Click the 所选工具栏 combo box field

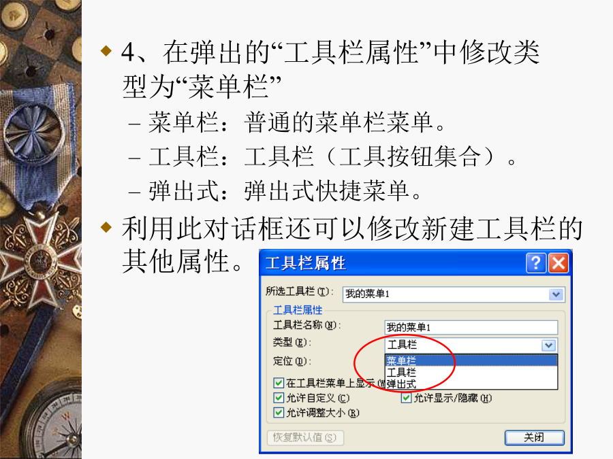454,294
